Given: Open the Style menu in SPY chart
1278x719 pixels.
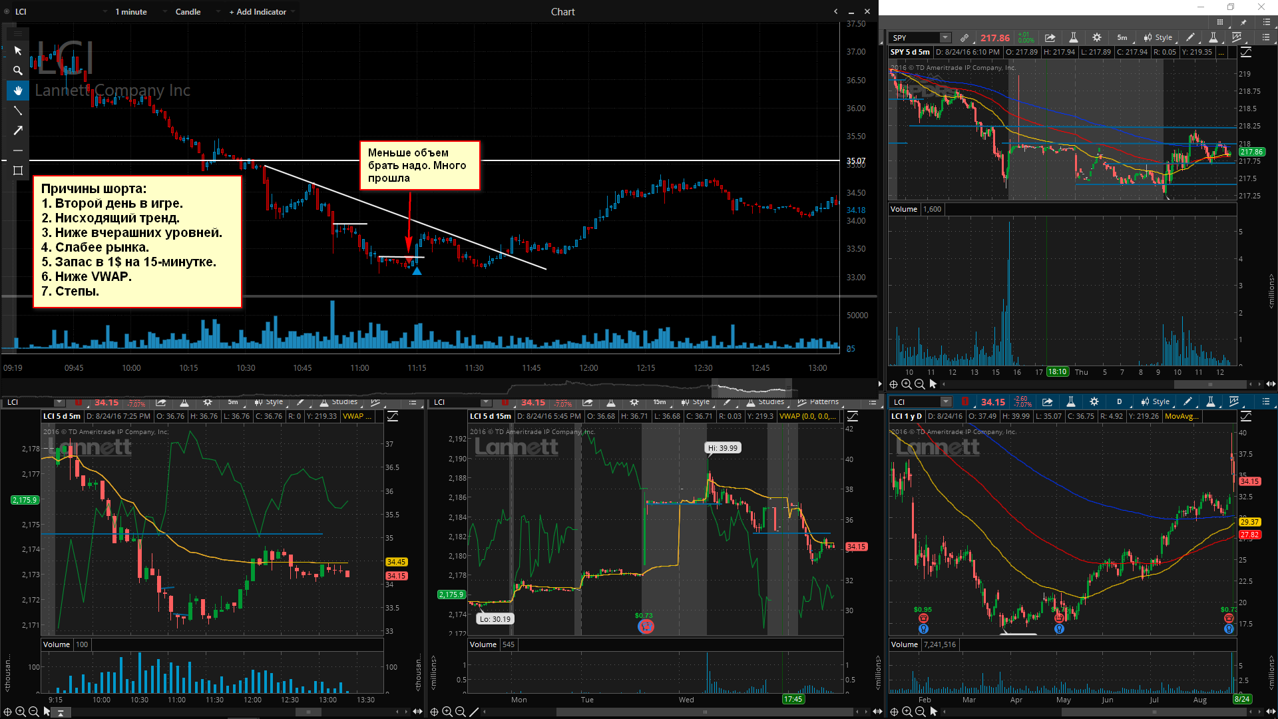Looking at the screenshot, I should 1158,38.
